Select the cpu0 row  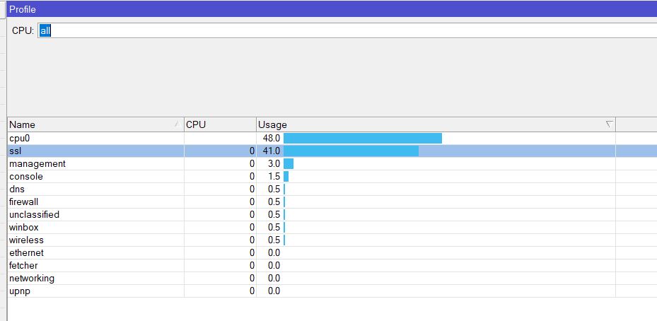332,139
